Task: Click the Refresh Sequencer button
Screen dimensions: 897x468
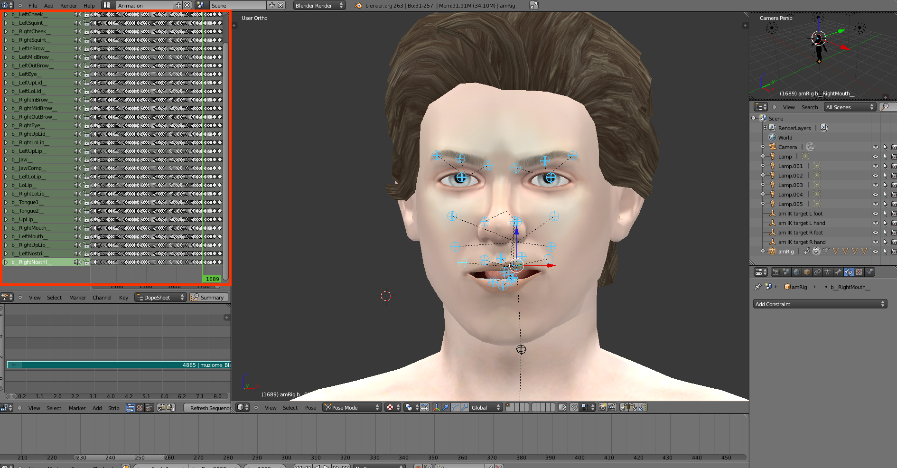Action: (x=208, y=408)
